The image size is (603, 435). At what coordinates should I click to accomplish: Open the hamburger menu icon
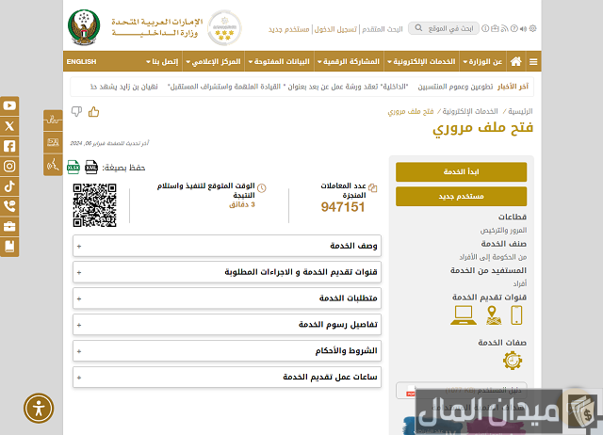point(533,62)
